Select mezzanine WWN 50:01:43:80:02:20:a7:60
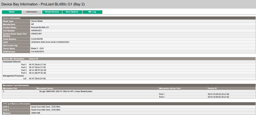The width and height of the screenshot is (256, 115). click(x=218, y=94)
